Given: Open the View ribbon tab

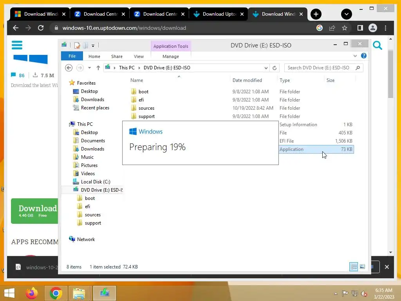Looking at the screenshot, I should (x=139, y=56).
